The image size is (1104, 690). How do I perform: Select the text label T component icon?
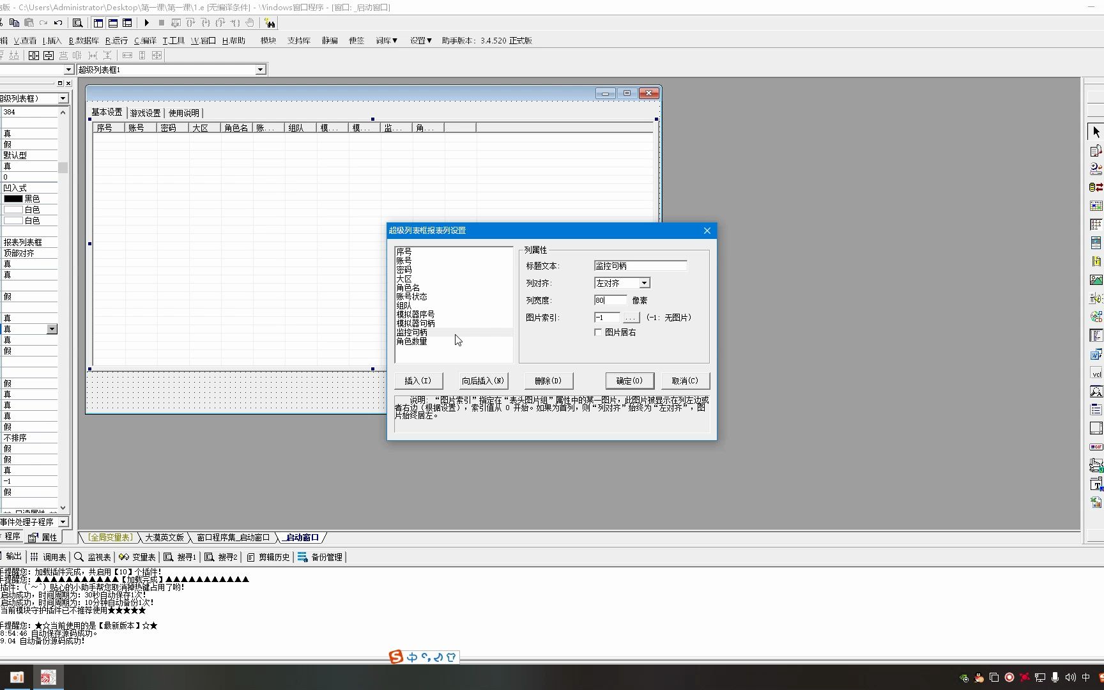tap(1096, 484)
